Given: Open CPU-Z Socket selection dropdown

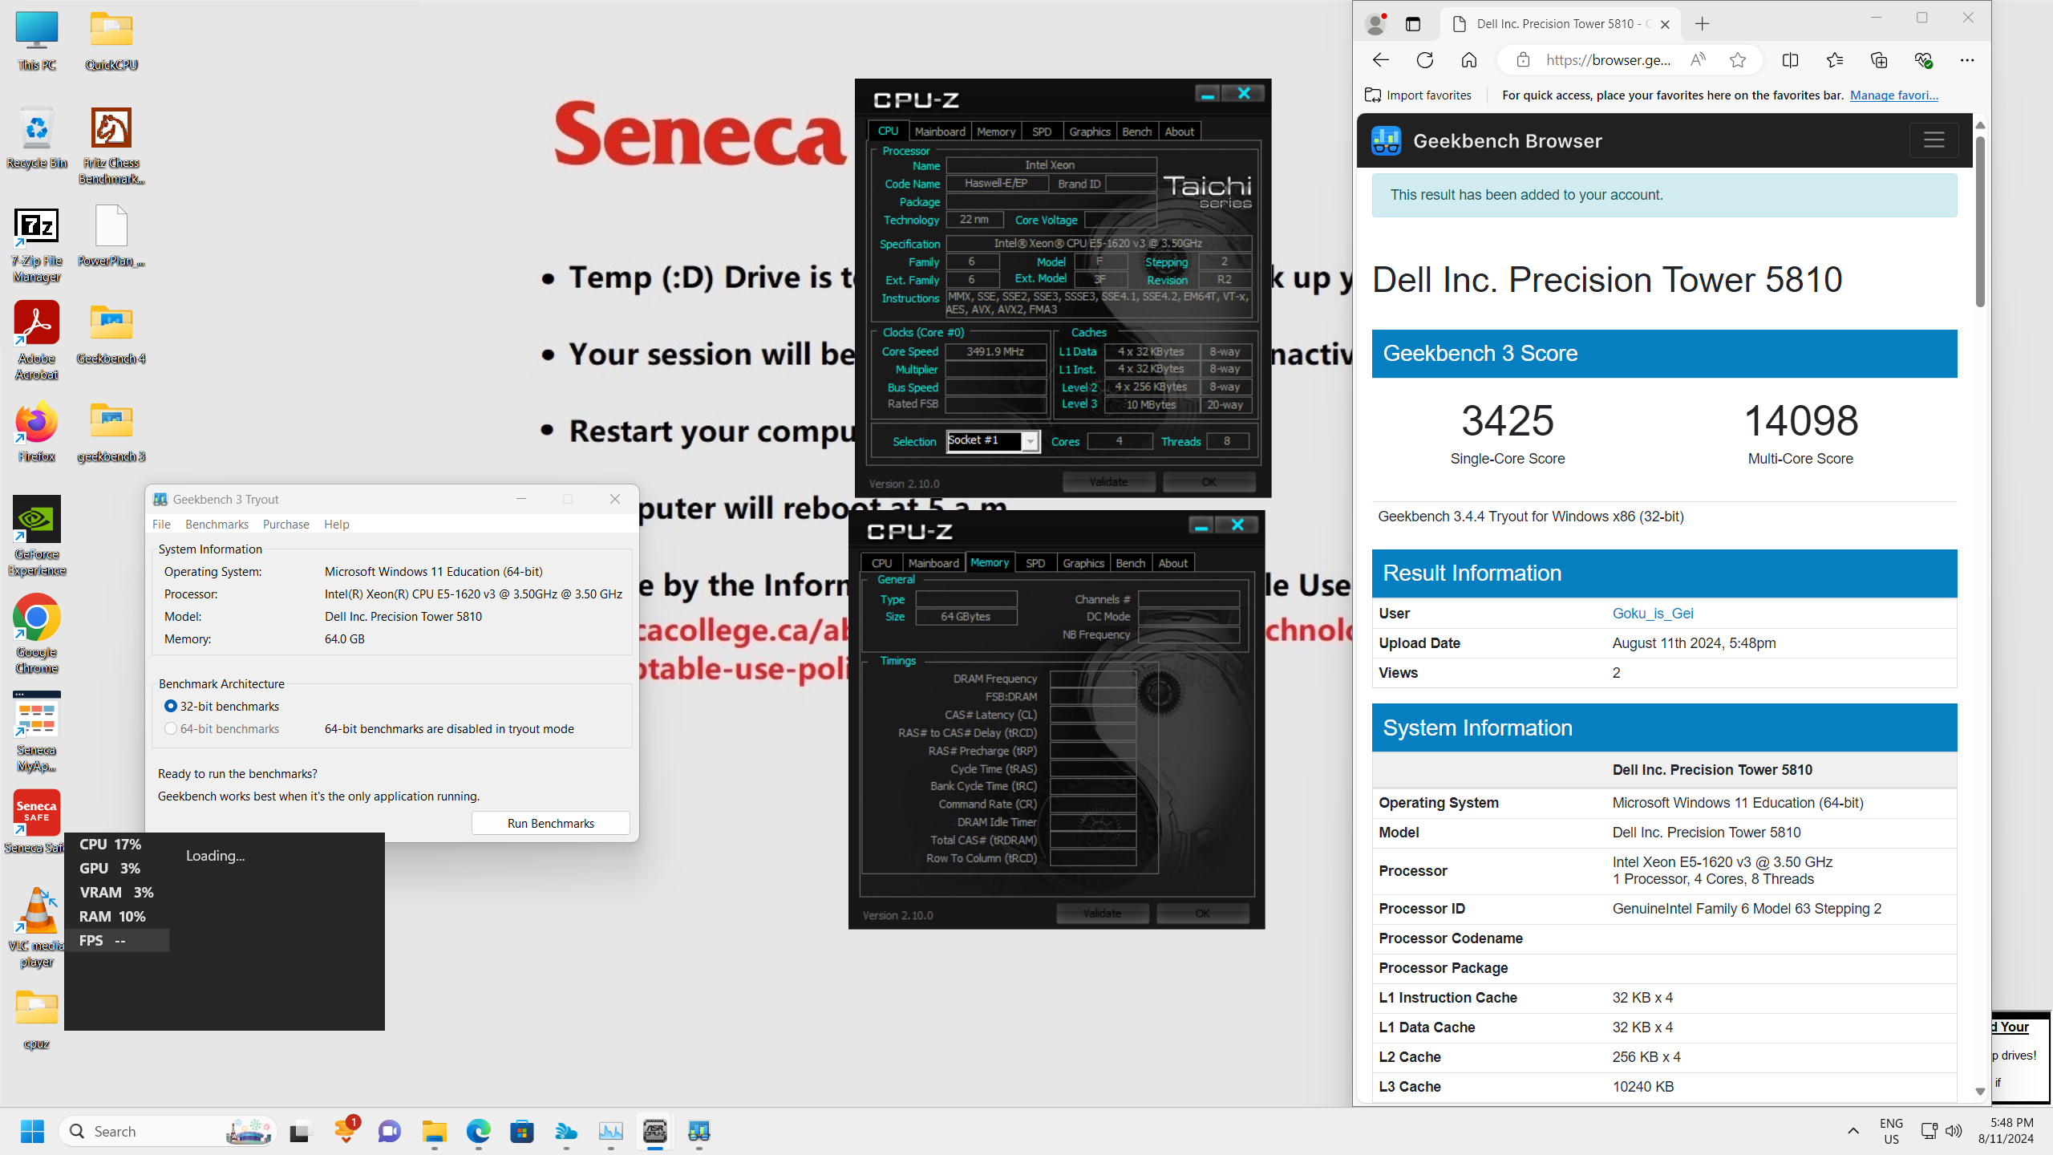Looking at the screenshot, I should 1031,442.
